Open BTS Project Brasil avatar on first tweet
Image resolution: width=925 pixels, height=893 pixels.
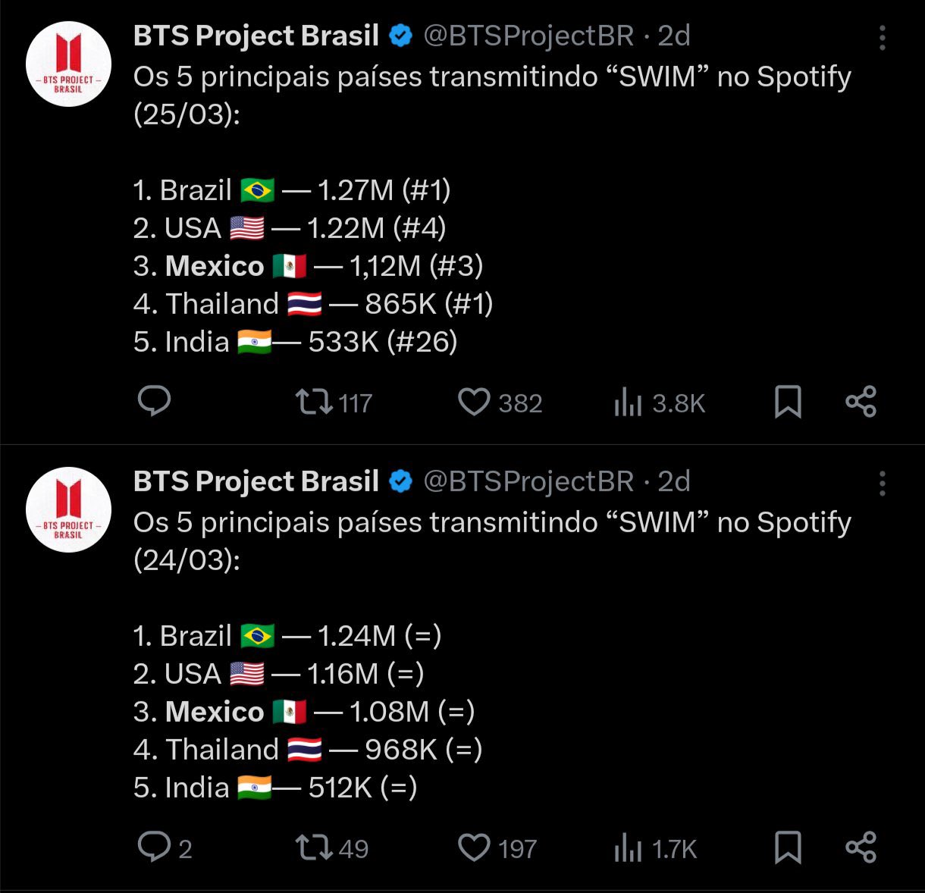tap(68, 64)
